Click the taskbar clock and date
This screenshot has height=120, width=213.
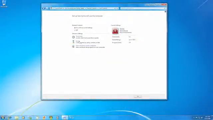207,118
